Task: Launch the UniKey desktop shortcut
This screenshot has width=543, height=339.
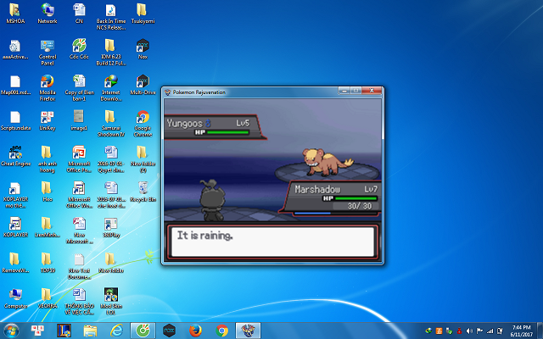Action: [48, 120]
